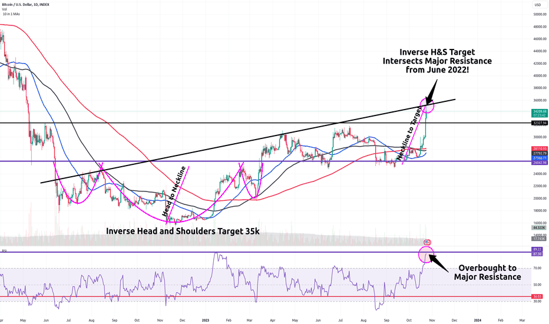Click the 2024 label on time axis
The image size is (549, 324).
477,320
